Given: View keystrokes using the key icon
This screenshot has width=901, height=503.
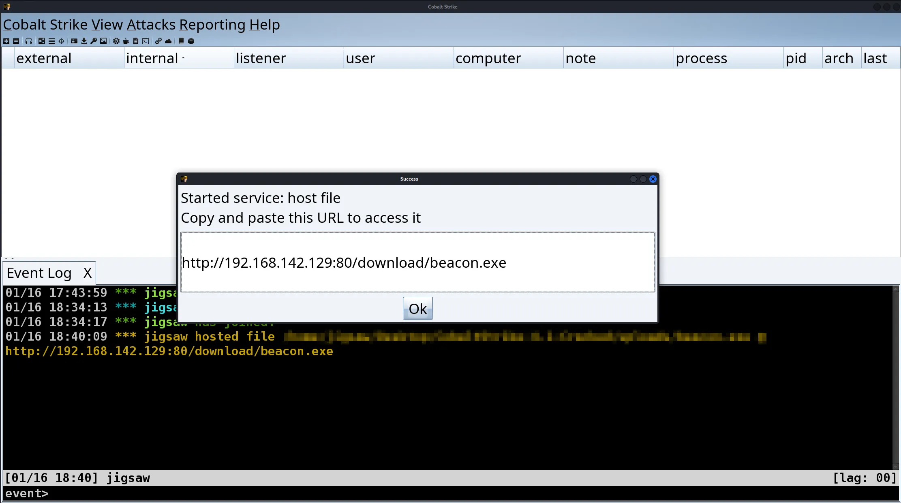Looking at the screenshot, I should click(94, 41).
